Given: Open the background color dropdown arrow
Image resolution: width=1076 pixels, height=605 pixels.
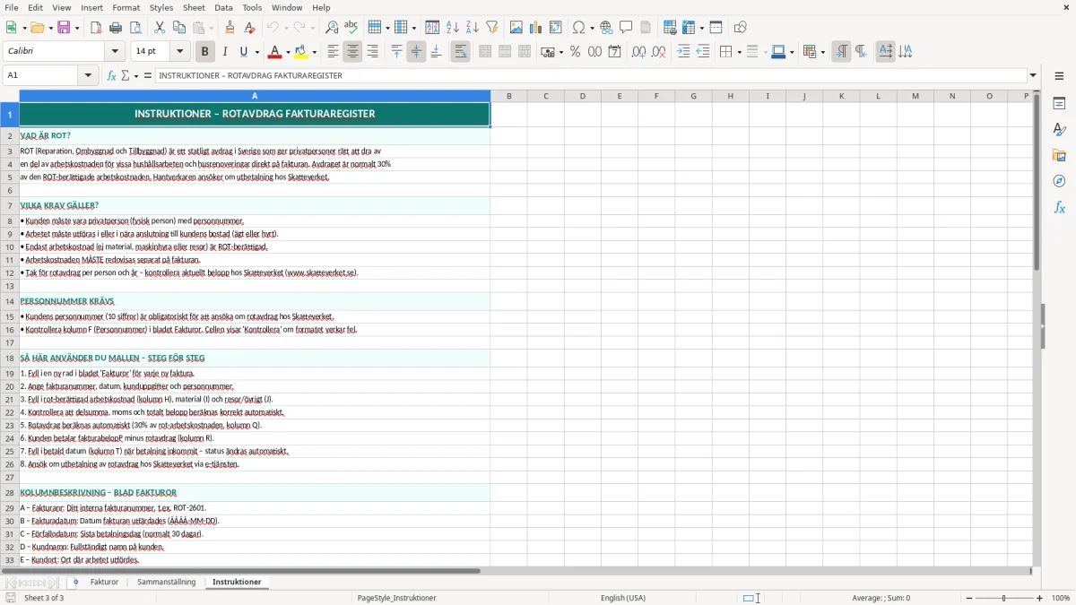Looking at the screenshot, I should [315, 52].
